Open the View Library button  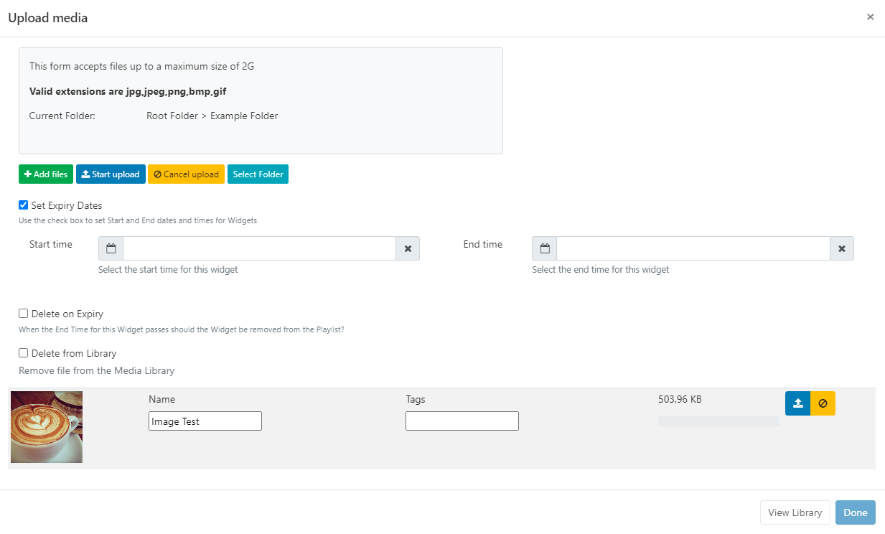(x=795, y=512)
